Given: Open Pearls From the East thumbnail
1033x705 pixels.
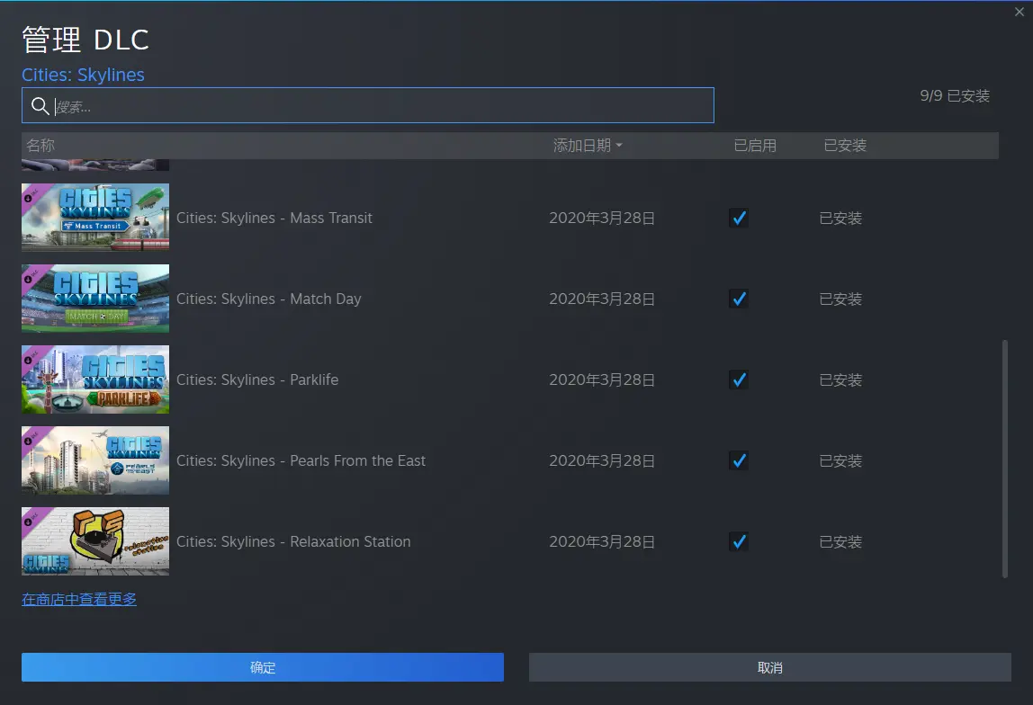Looking at the screenshot, I should click(95, 460).
